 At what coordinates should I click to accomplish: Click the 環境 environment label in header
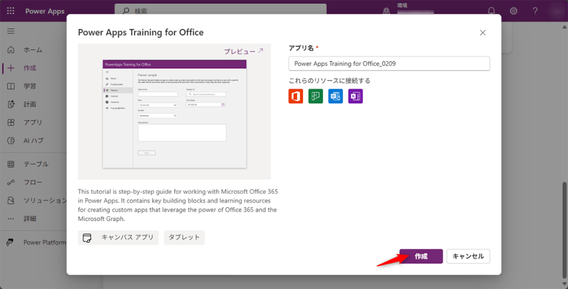(402, 6)
